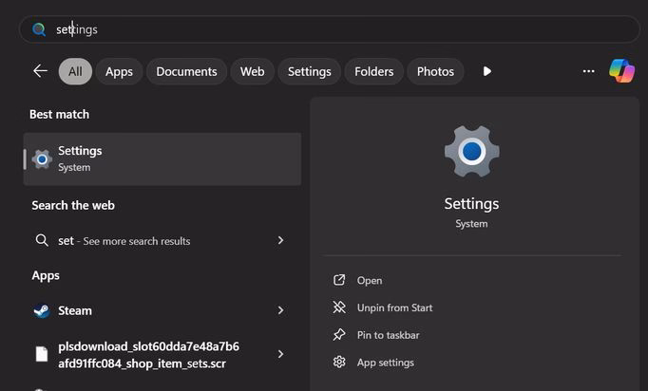Click Open in the preview pane

[370, 280]
